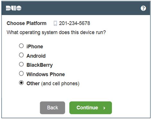Click the Choose Platform heading
The height and width of the screenshot is (119, 152).
click(27, 23)
